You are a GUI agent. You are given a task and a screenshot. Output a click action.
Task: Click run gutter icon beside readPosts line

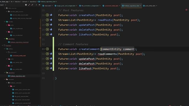point(47,20)
